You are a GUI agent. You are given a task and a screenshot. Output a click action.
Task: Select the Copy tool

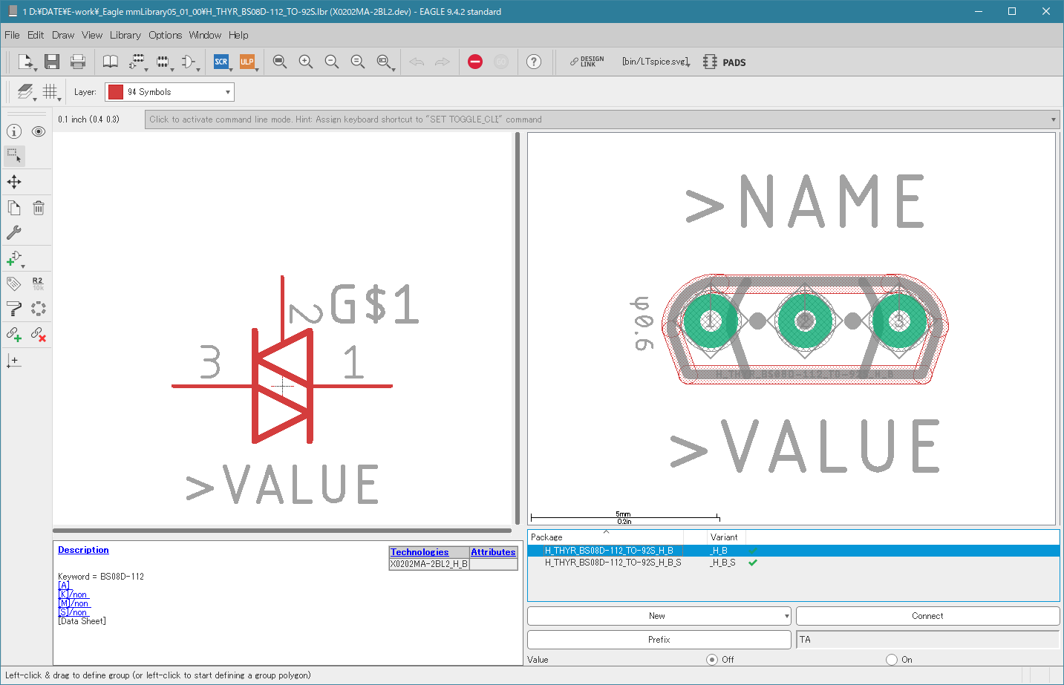tap(14, 208)
